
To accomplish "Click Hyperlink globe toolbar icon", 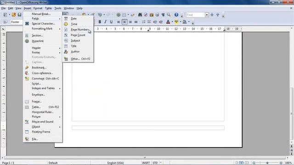I will pos(119,15).
